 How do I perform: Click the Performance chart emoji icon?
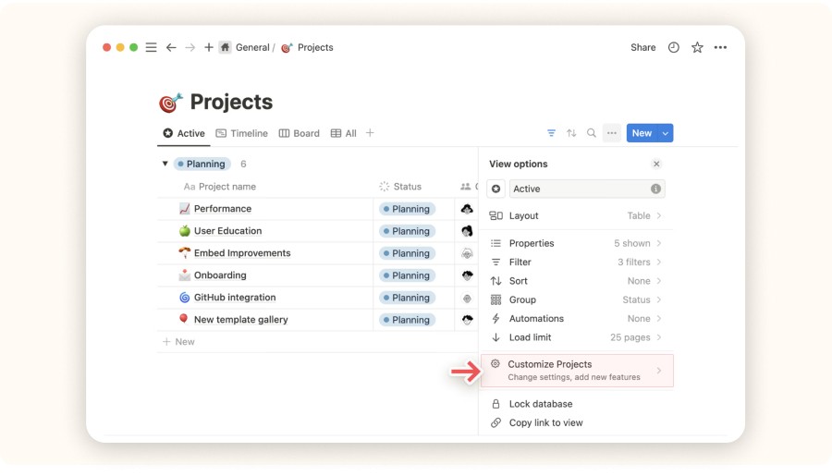184,209
